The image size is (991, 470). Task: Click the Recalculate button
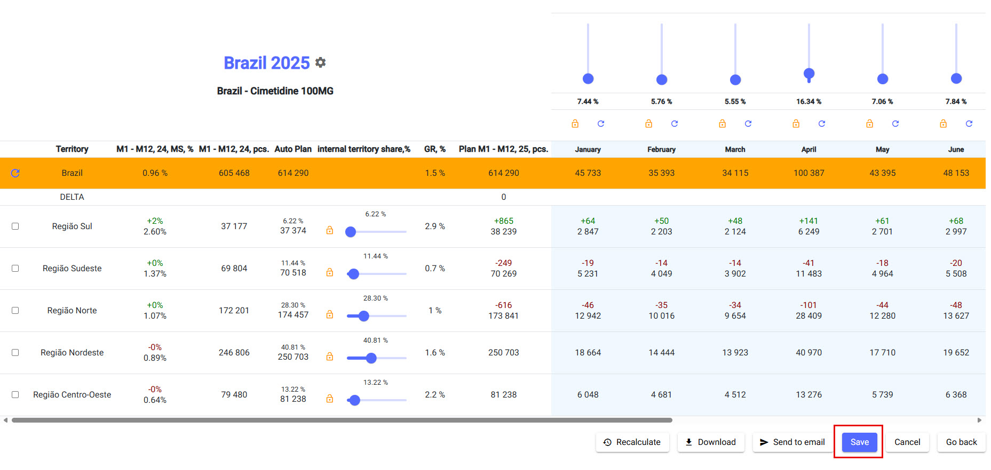click(x=632, y=442)
